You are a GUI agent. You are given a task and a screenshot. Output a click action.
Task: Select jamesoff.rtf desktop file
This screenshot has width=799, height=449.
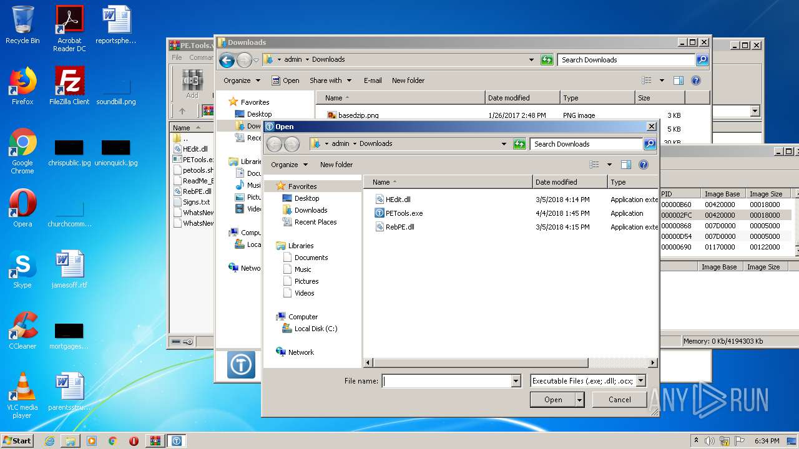69,269
